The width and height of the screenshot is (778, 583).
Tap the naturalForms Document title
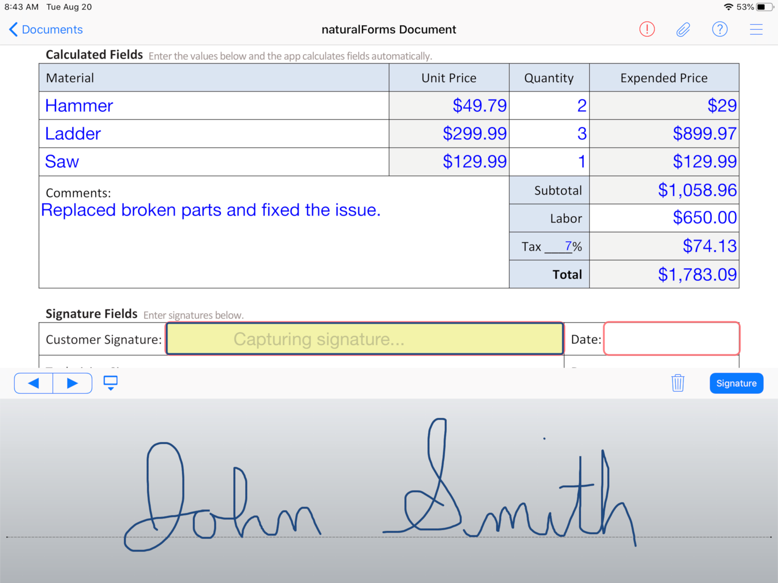coord(389,30)
